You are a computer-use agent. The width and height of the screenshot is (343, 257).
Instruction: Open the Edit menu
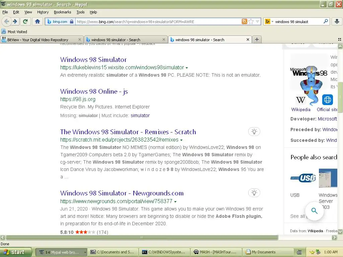16,12
